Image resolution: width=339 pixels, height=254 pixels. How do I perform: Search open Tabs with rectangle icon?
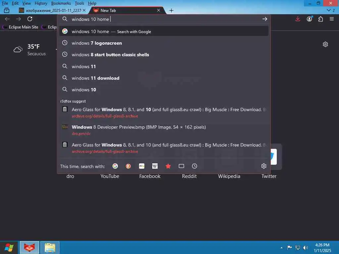click(x=181, y=166)
